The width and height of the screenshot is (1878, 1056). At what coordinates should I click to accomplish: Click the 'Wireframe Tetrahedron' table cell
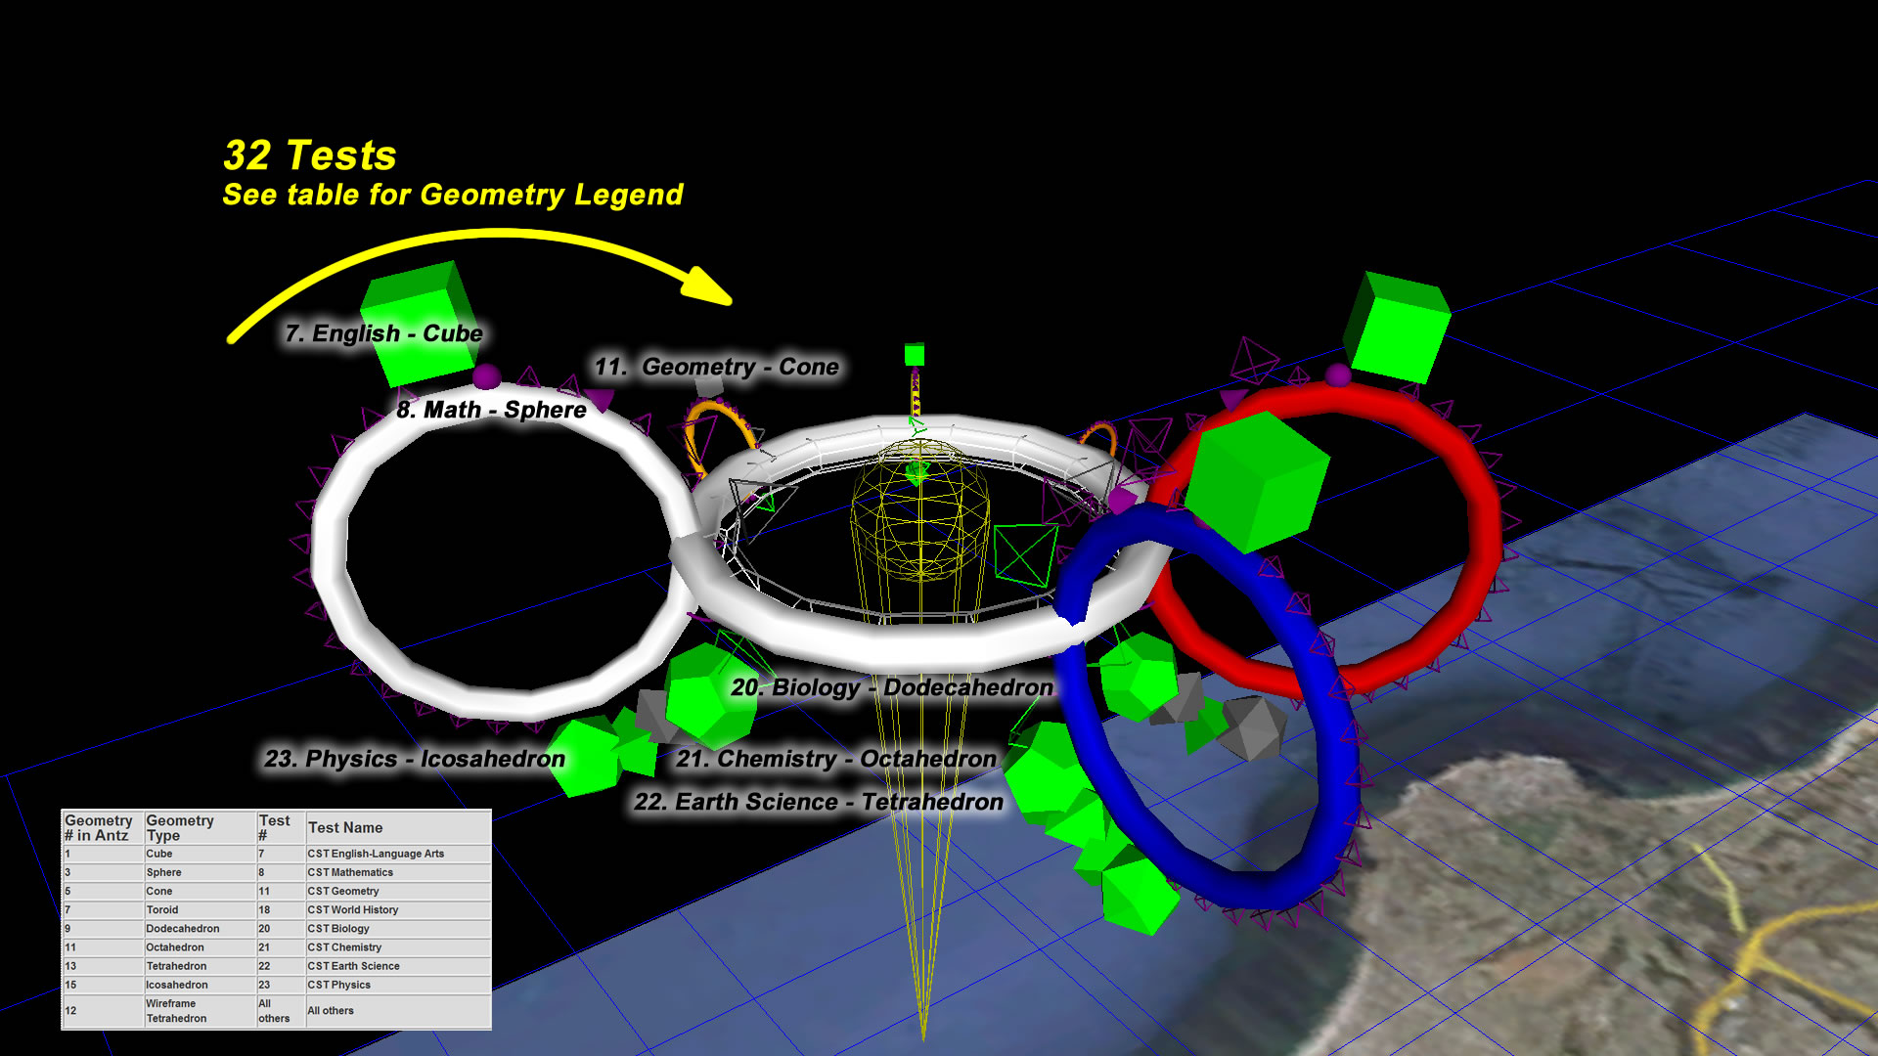(176, 1011)
